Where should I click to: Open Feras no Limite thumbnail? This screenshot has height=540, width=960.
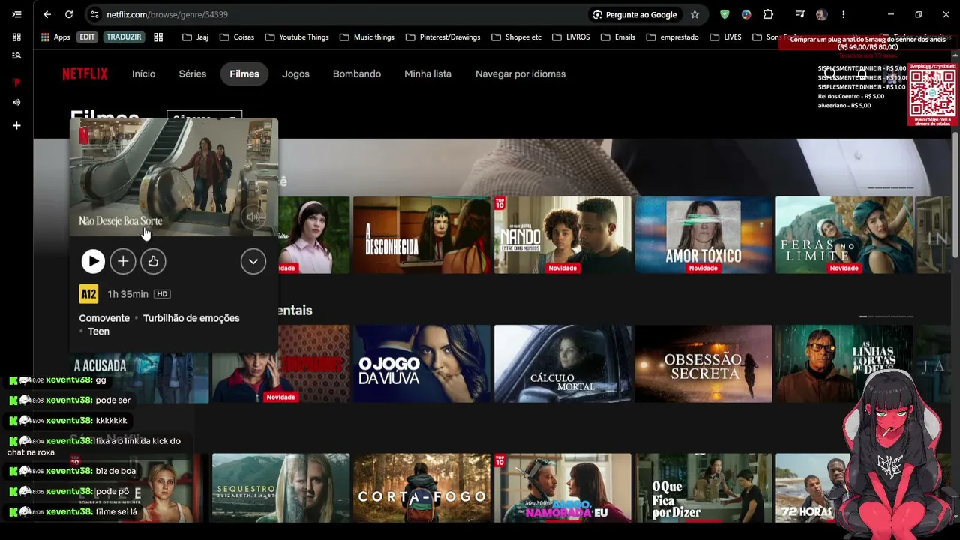[x=844, y=235]
